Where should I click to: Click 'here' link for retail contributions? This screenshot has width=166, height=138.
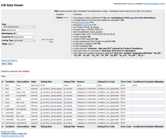pos(132,18)
